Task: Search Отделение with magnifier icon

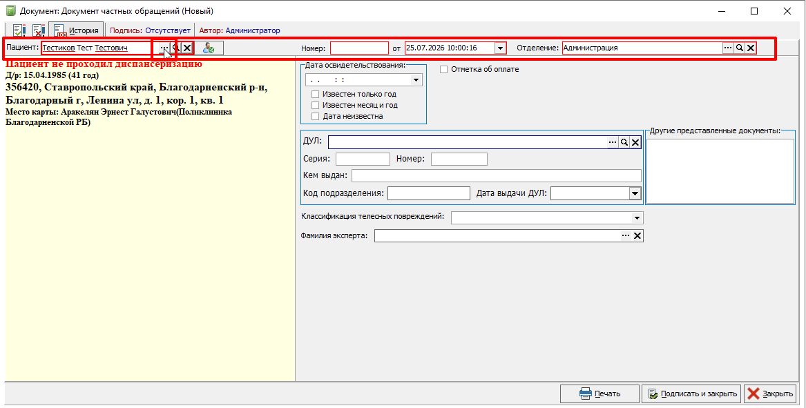Action: pyautogui.click(x=739, y=48)
